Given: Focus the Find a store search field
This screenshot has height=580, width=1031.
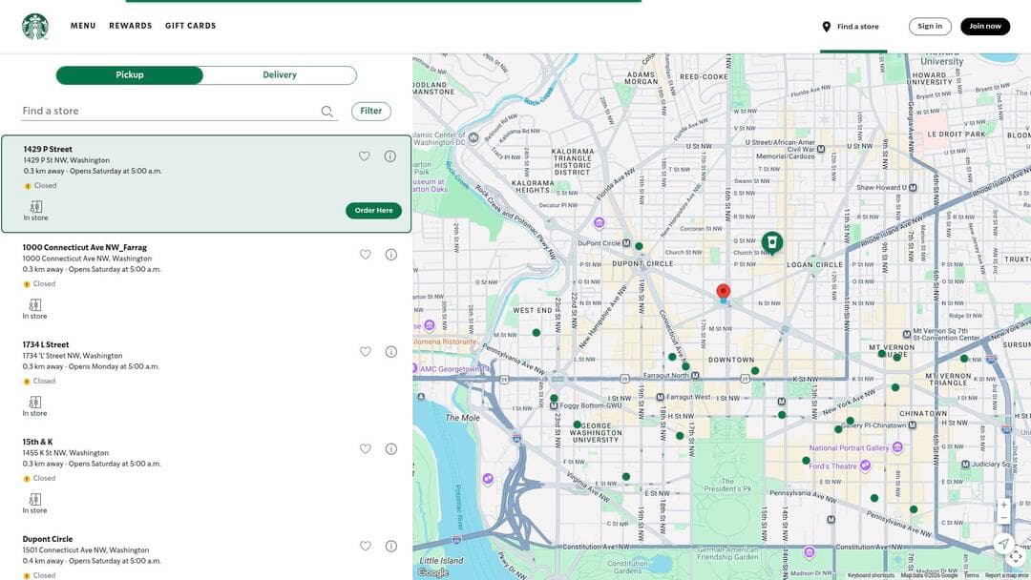Looking at the screenshot, I should (167, 112).
